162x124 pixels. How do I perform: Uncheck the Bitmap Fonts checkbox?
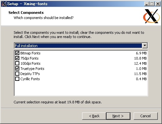pos(17,53)
